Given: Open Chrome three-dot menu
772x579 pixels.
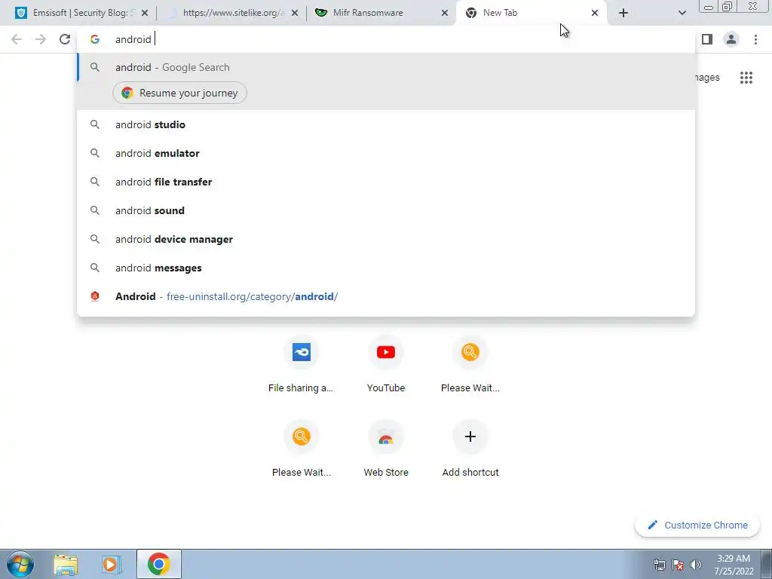Looking at the screenshot, I should [x=755, y=39].
